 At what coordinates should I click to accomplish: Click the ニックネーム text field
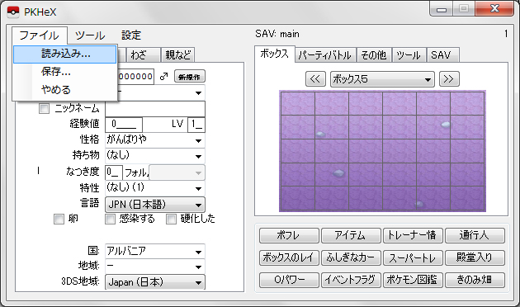155,109
